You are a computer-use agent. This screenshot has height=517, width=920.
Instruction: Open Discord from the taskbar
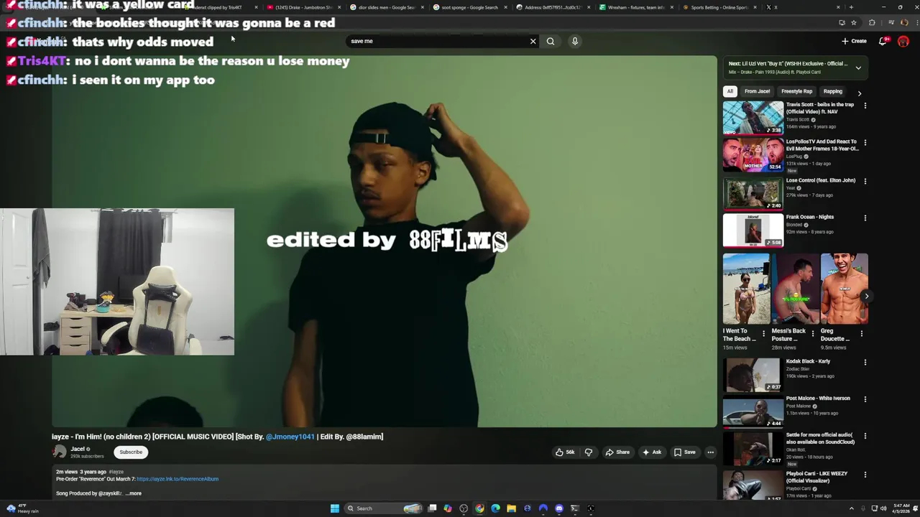pos(558,508)
